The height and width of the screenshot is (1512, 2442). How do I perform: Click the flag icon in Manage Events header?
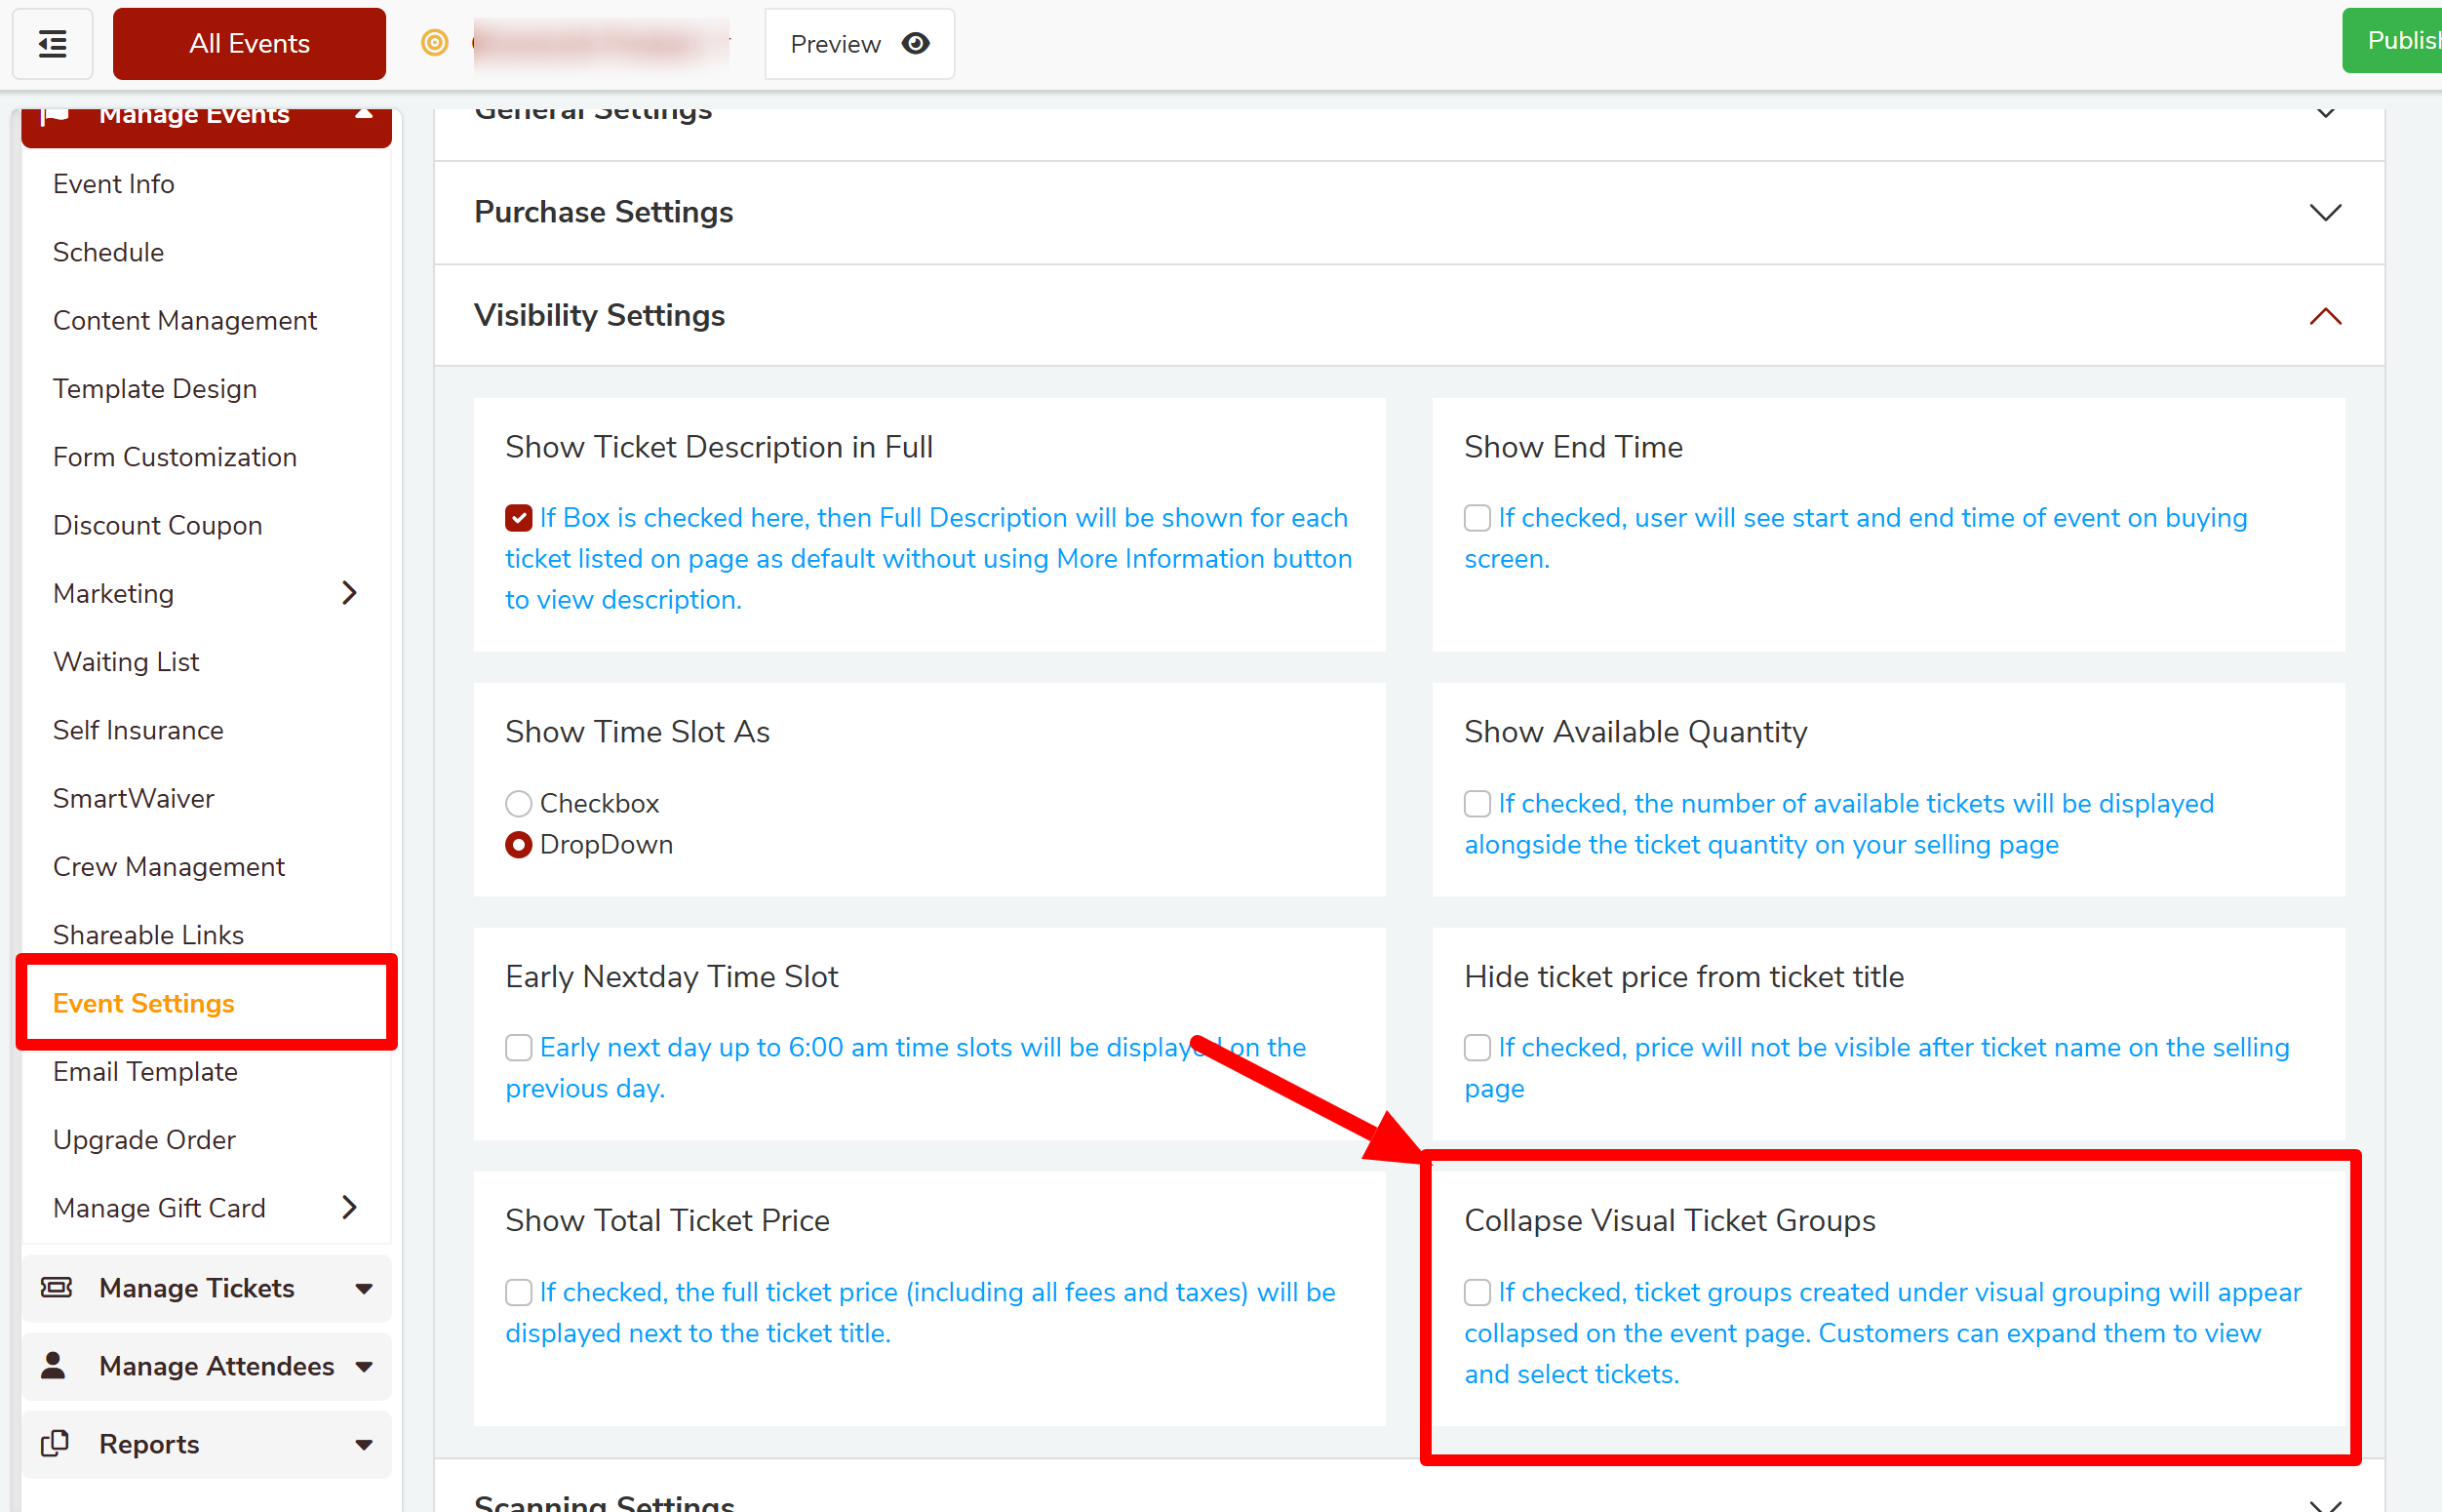click(55, 116)
